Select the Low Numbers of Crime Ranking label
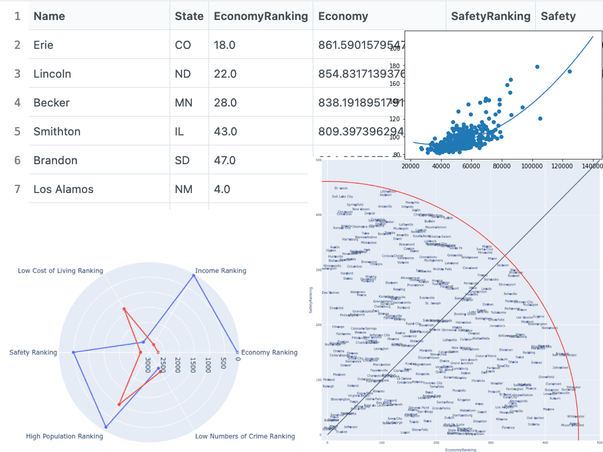Screen dimensions: 603x452 click(x=245, y=436)
